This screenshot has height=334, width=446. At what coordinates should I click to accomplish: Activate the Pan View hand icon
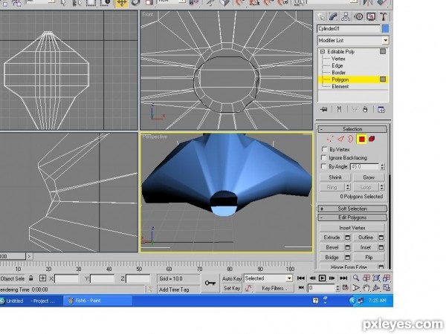click(x=366, y=288)
